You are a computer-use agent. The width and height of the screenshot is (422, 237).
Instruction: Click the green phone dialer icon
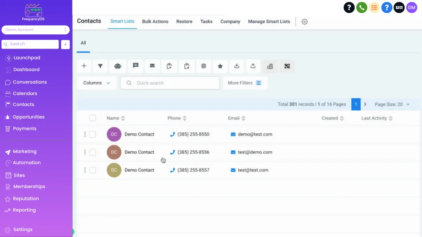click(362, 7)
